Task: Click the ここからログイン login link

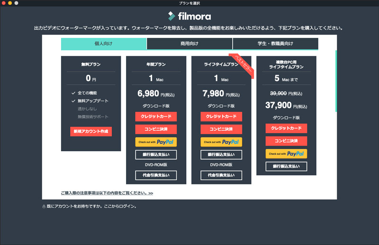Action: click(120, 206)
